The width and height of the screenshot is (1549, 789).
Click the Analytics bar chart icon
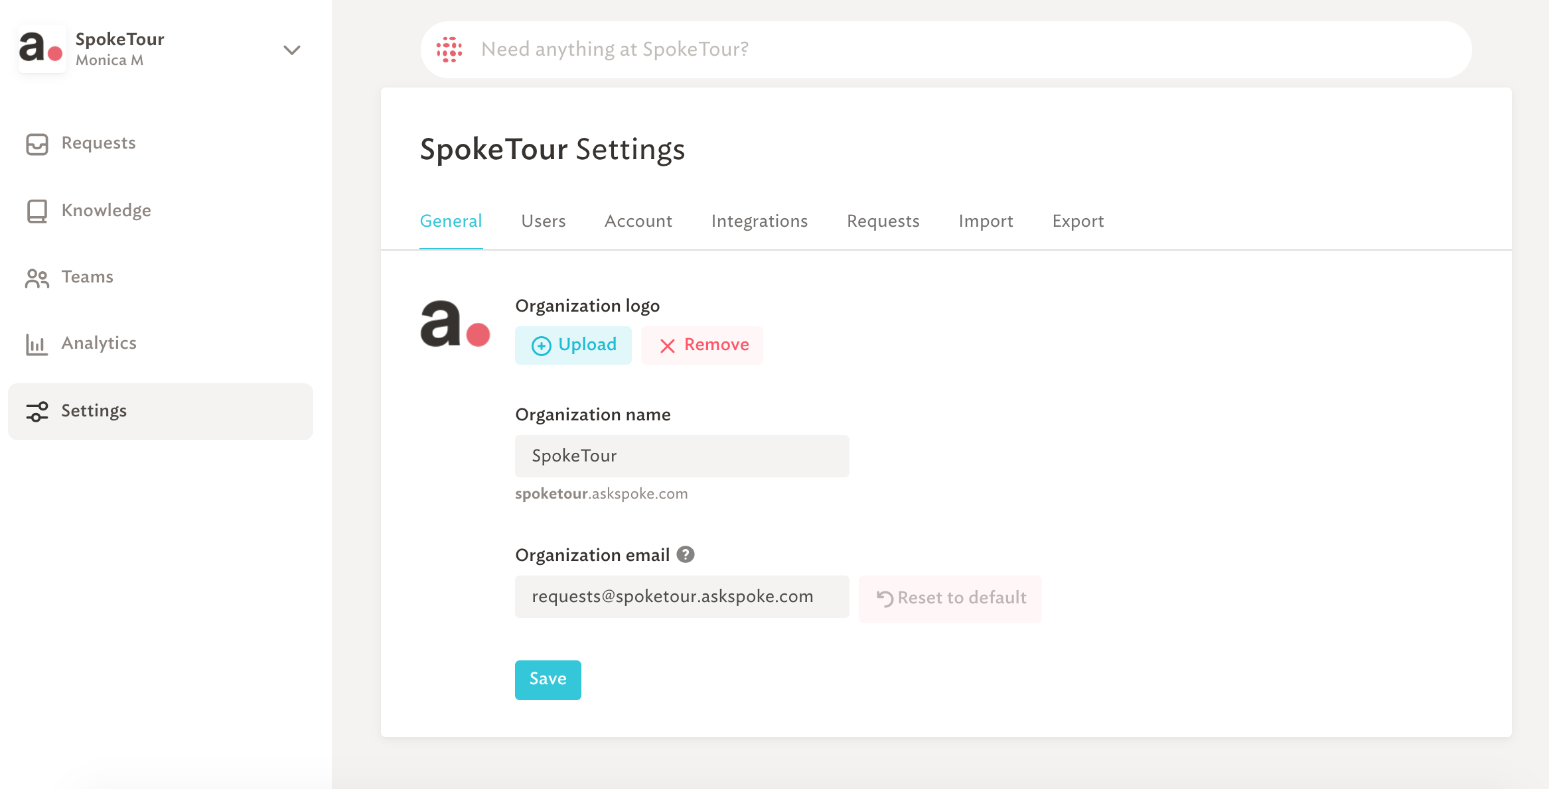click(x=37, y=344)
